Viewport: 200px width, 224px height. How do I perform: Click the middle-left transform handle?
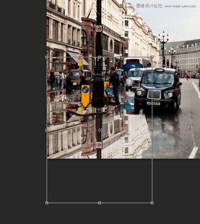coord(47,130)
